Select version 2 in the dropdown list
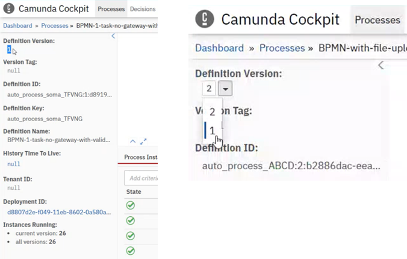The image size is (407, 259). click(213, 112)
